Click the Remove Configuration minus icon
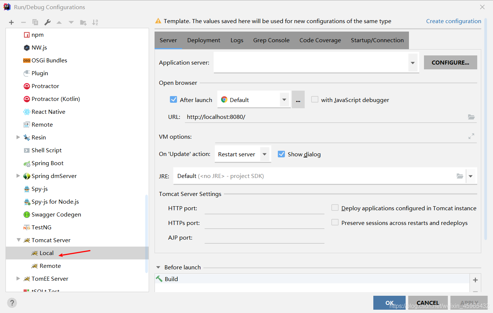Viewport: 493px width, 313px height. point(23,22)
